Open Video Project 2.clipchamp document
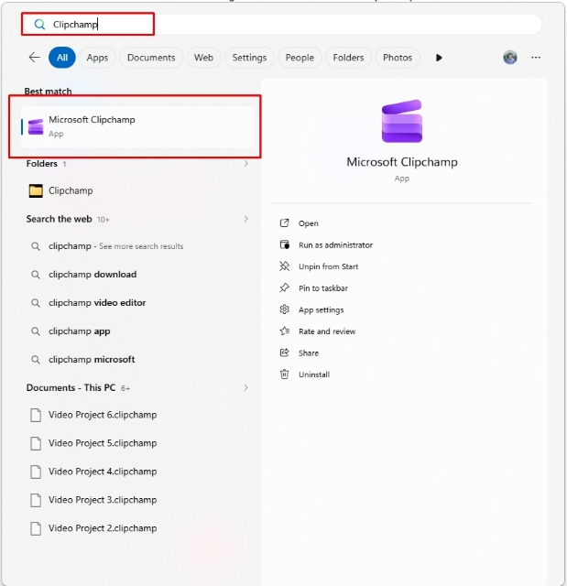This screenshot has width=567, height=586. click(137, 528)
